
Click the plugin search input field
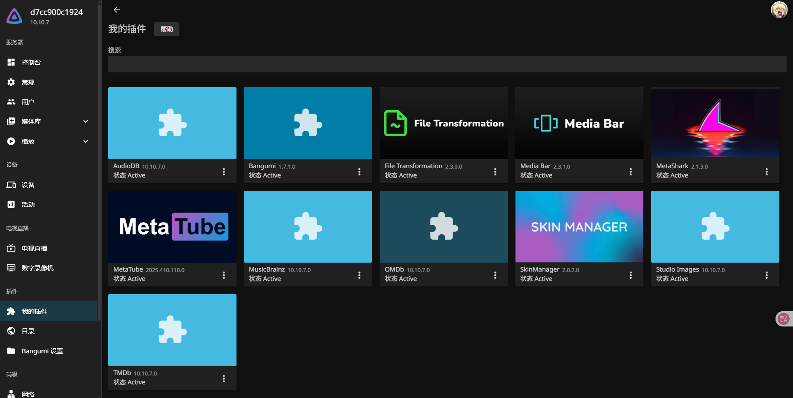point(447,64)
